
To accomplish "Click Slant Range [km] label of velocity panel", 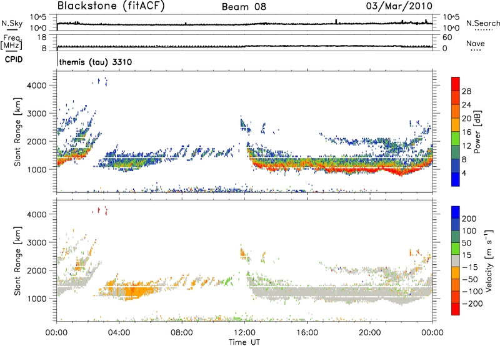I will point(17,261).
